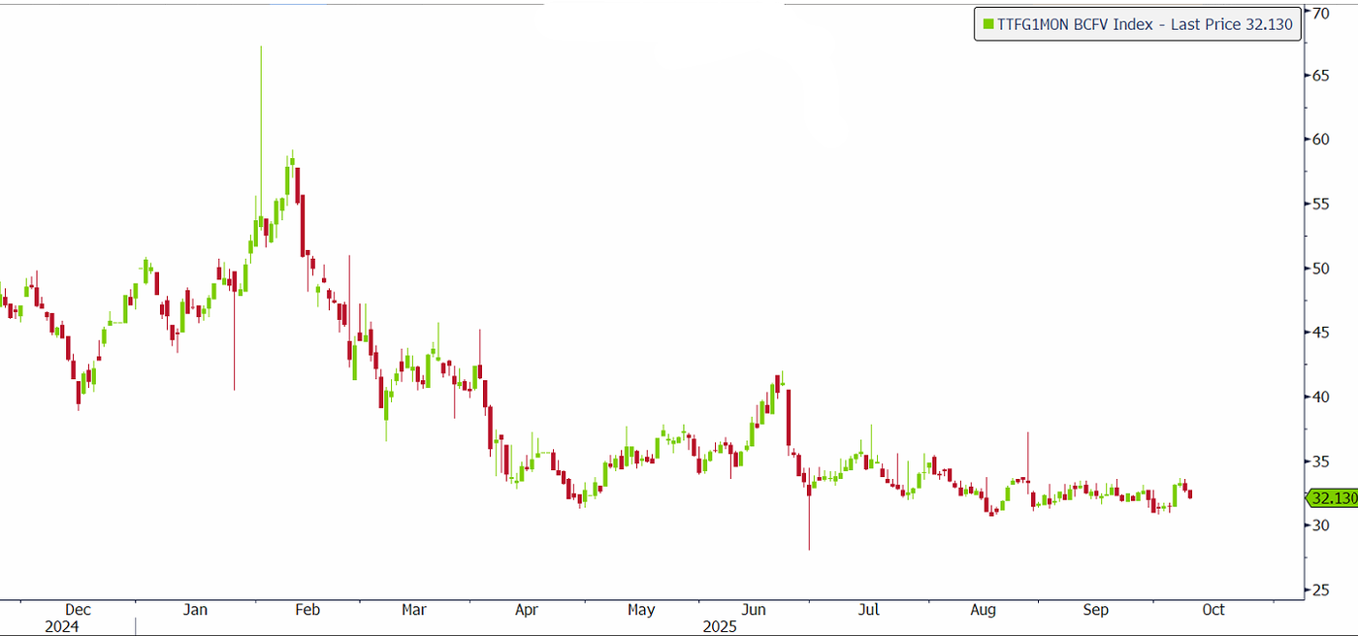The image size is (1358, 636).
Task: Click the Mar month label on time axis
Action: pyautogui.click(x=414, y=610)
